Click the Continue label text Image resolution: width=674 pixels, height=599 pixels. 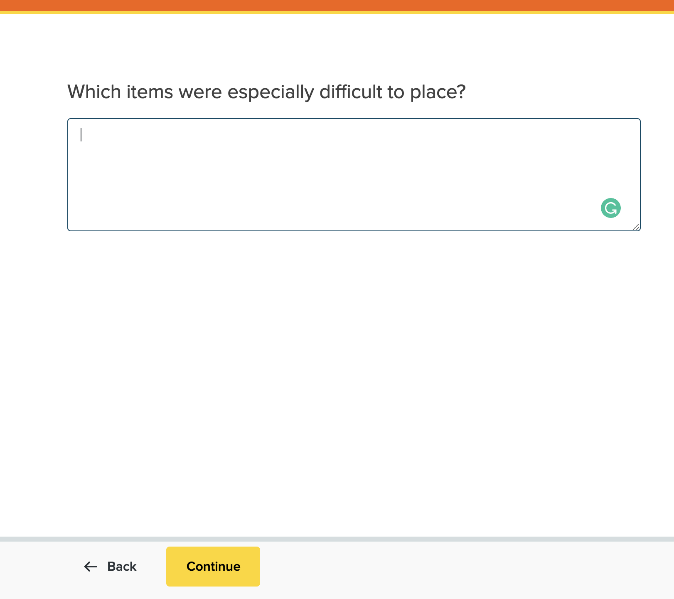pyautogui.click(x=213, y=567)
